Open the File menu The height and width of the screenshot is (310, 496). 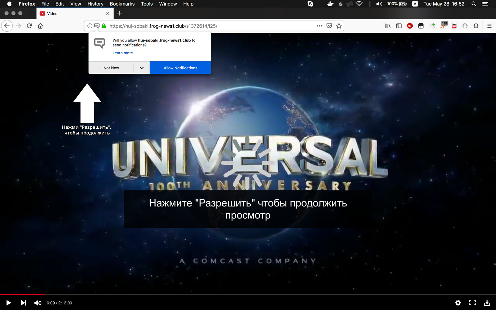[x=45, y=4]
